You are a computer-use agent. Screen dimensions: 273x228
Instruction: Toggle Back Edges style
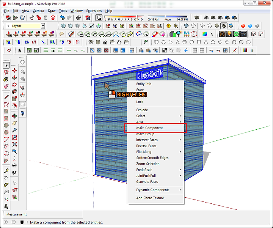tap(193, 26)
